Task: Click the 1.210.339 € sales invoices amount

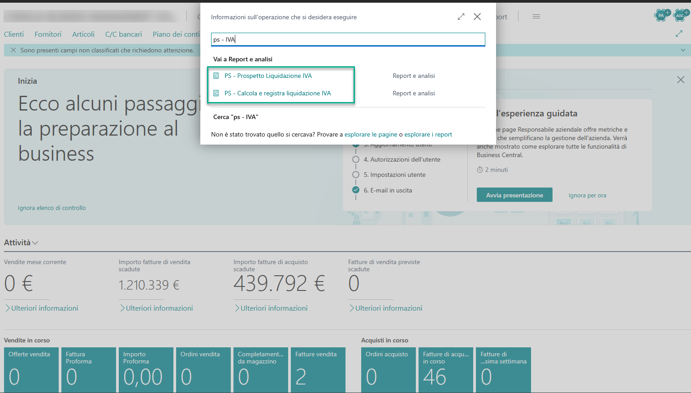Action: click(149, 285)
